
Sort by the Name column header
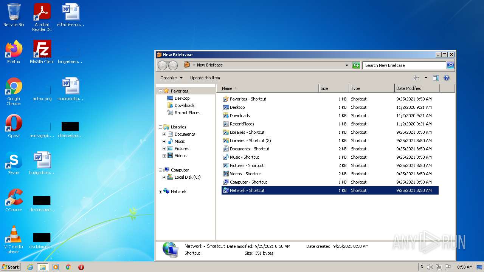[x=268, y=88]
